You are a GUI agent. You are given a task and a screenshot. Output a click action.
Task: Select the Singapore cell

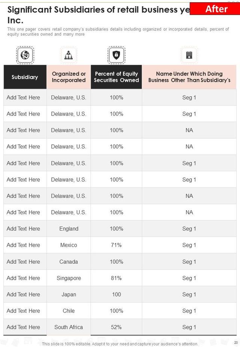click(69, 278)
